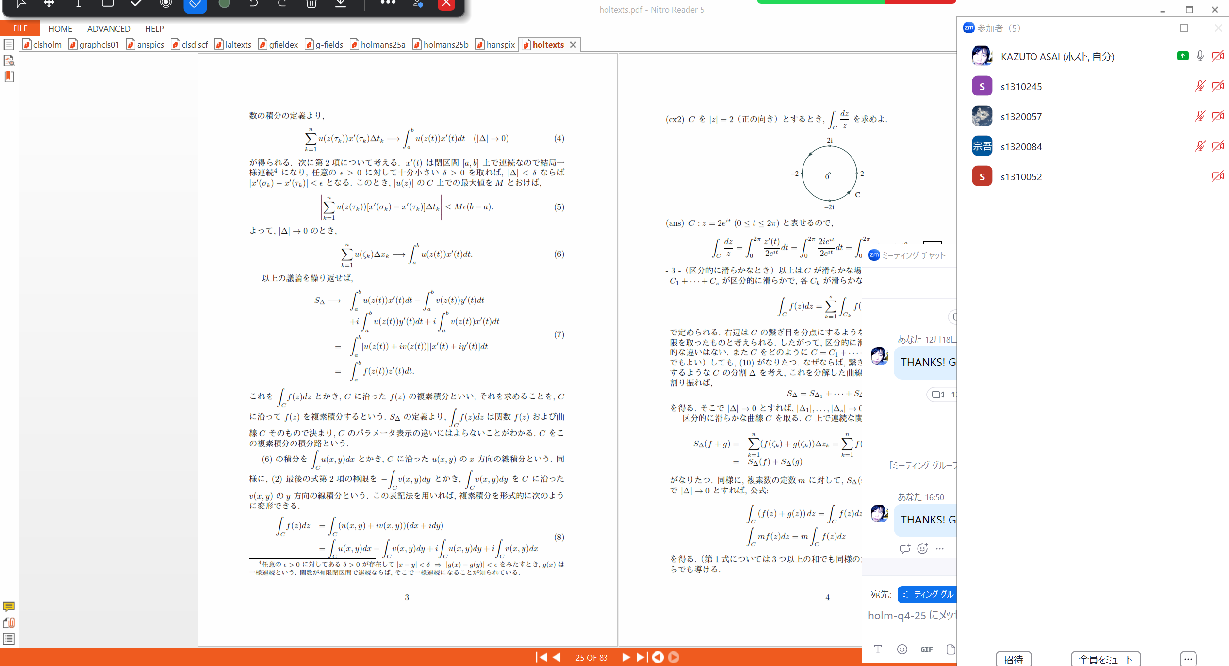
Task: Go to next page arrow
Action: [x=626, y=657]
